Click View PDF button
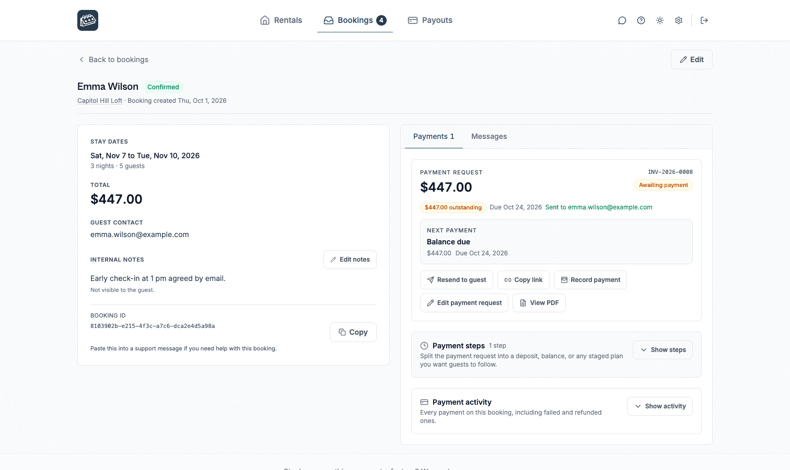This screenshot has height=470, width=790. 539,303
